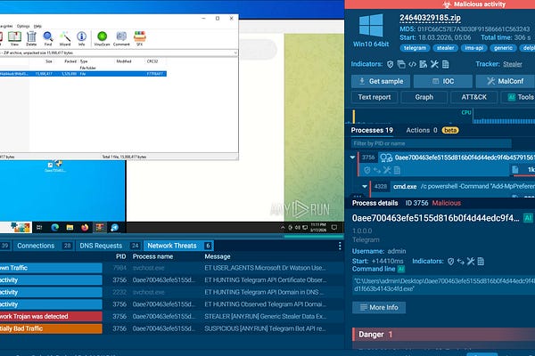Show hidden system tray icons

tap(283, 227)
